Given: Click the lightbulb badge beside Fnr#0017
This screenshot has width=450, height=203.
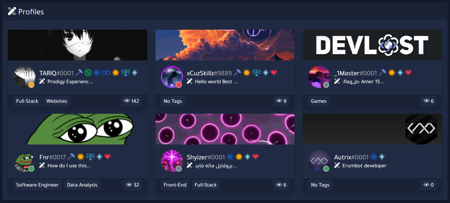Looking at the screenshot, I should 90,157.
